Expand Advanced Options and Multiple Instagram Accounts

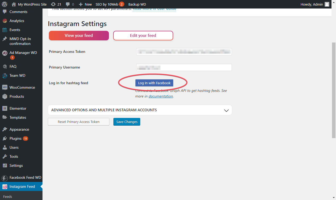pyautogui.click(x=140, y=110)
